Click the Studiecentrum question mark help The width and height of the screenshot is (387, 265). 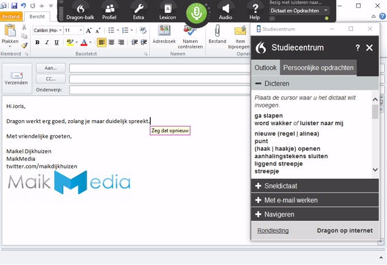click(x=357, y=48)
